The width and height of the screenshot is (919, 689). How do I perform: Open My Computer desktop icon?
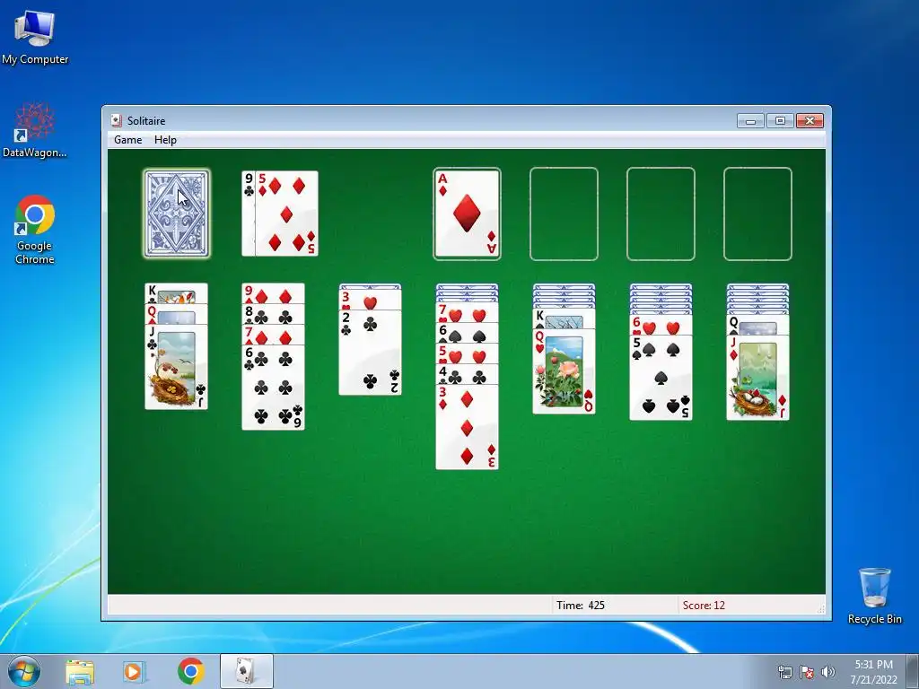(x=35, y=36)
